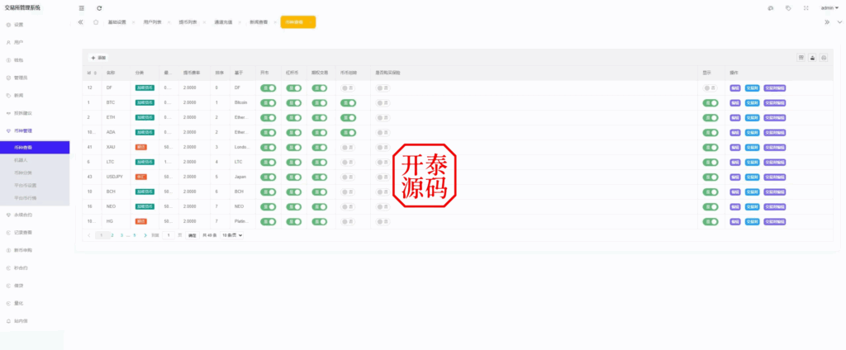The height and width of the screenshot is (350, 846).
Task: Open the 10条/页 page size dropdown
Action: (x=232, y=235)
